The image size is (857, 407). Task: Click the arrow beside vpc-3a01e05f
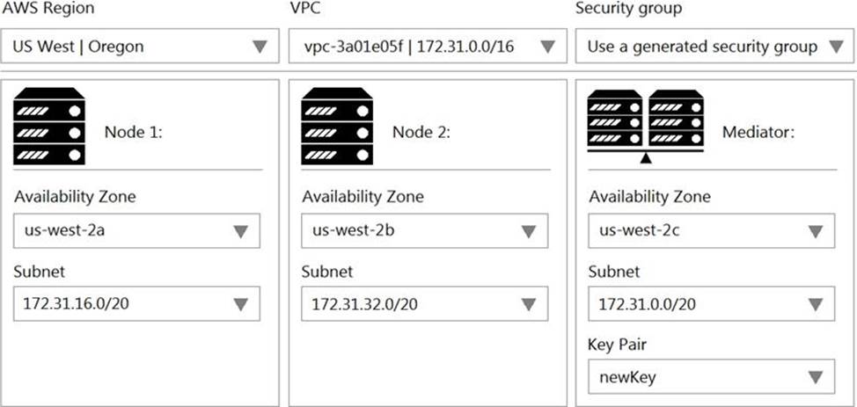(546, 47)
